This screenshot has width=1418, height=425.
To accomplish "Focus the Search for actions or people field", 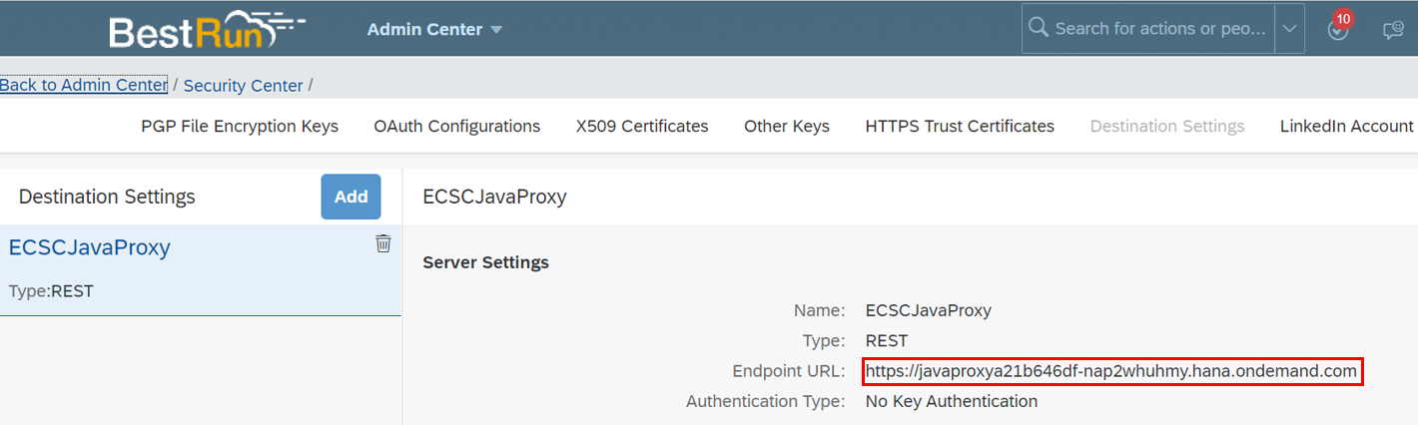I will (x=1158, y=28).
